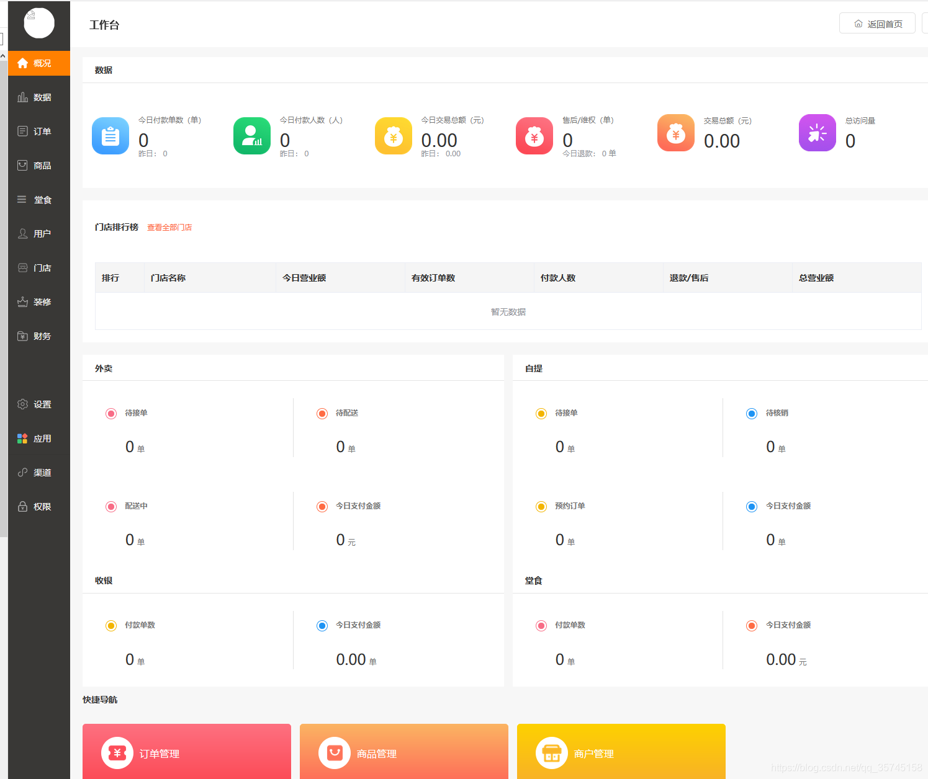Click the 待核销 label under 自提
The height and width of the screenshot is (779, 928).
[x=777, y=413]
